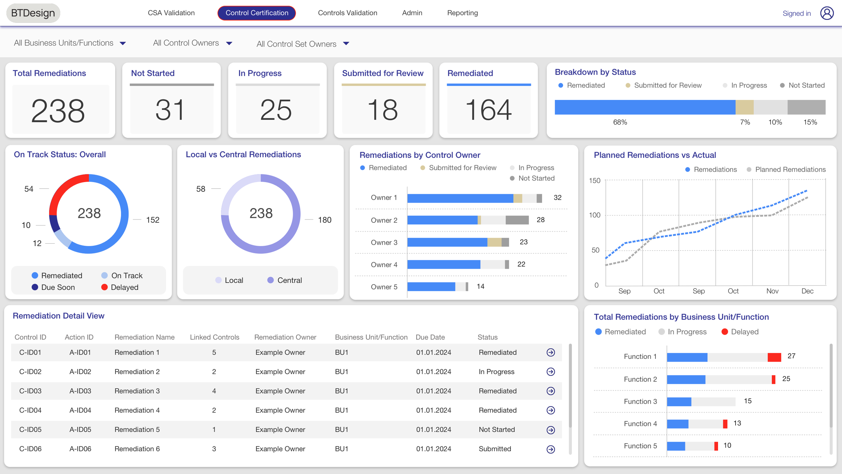
Task: Click the Not Started status in Remediation 5 row
Action: pos(497,430)
